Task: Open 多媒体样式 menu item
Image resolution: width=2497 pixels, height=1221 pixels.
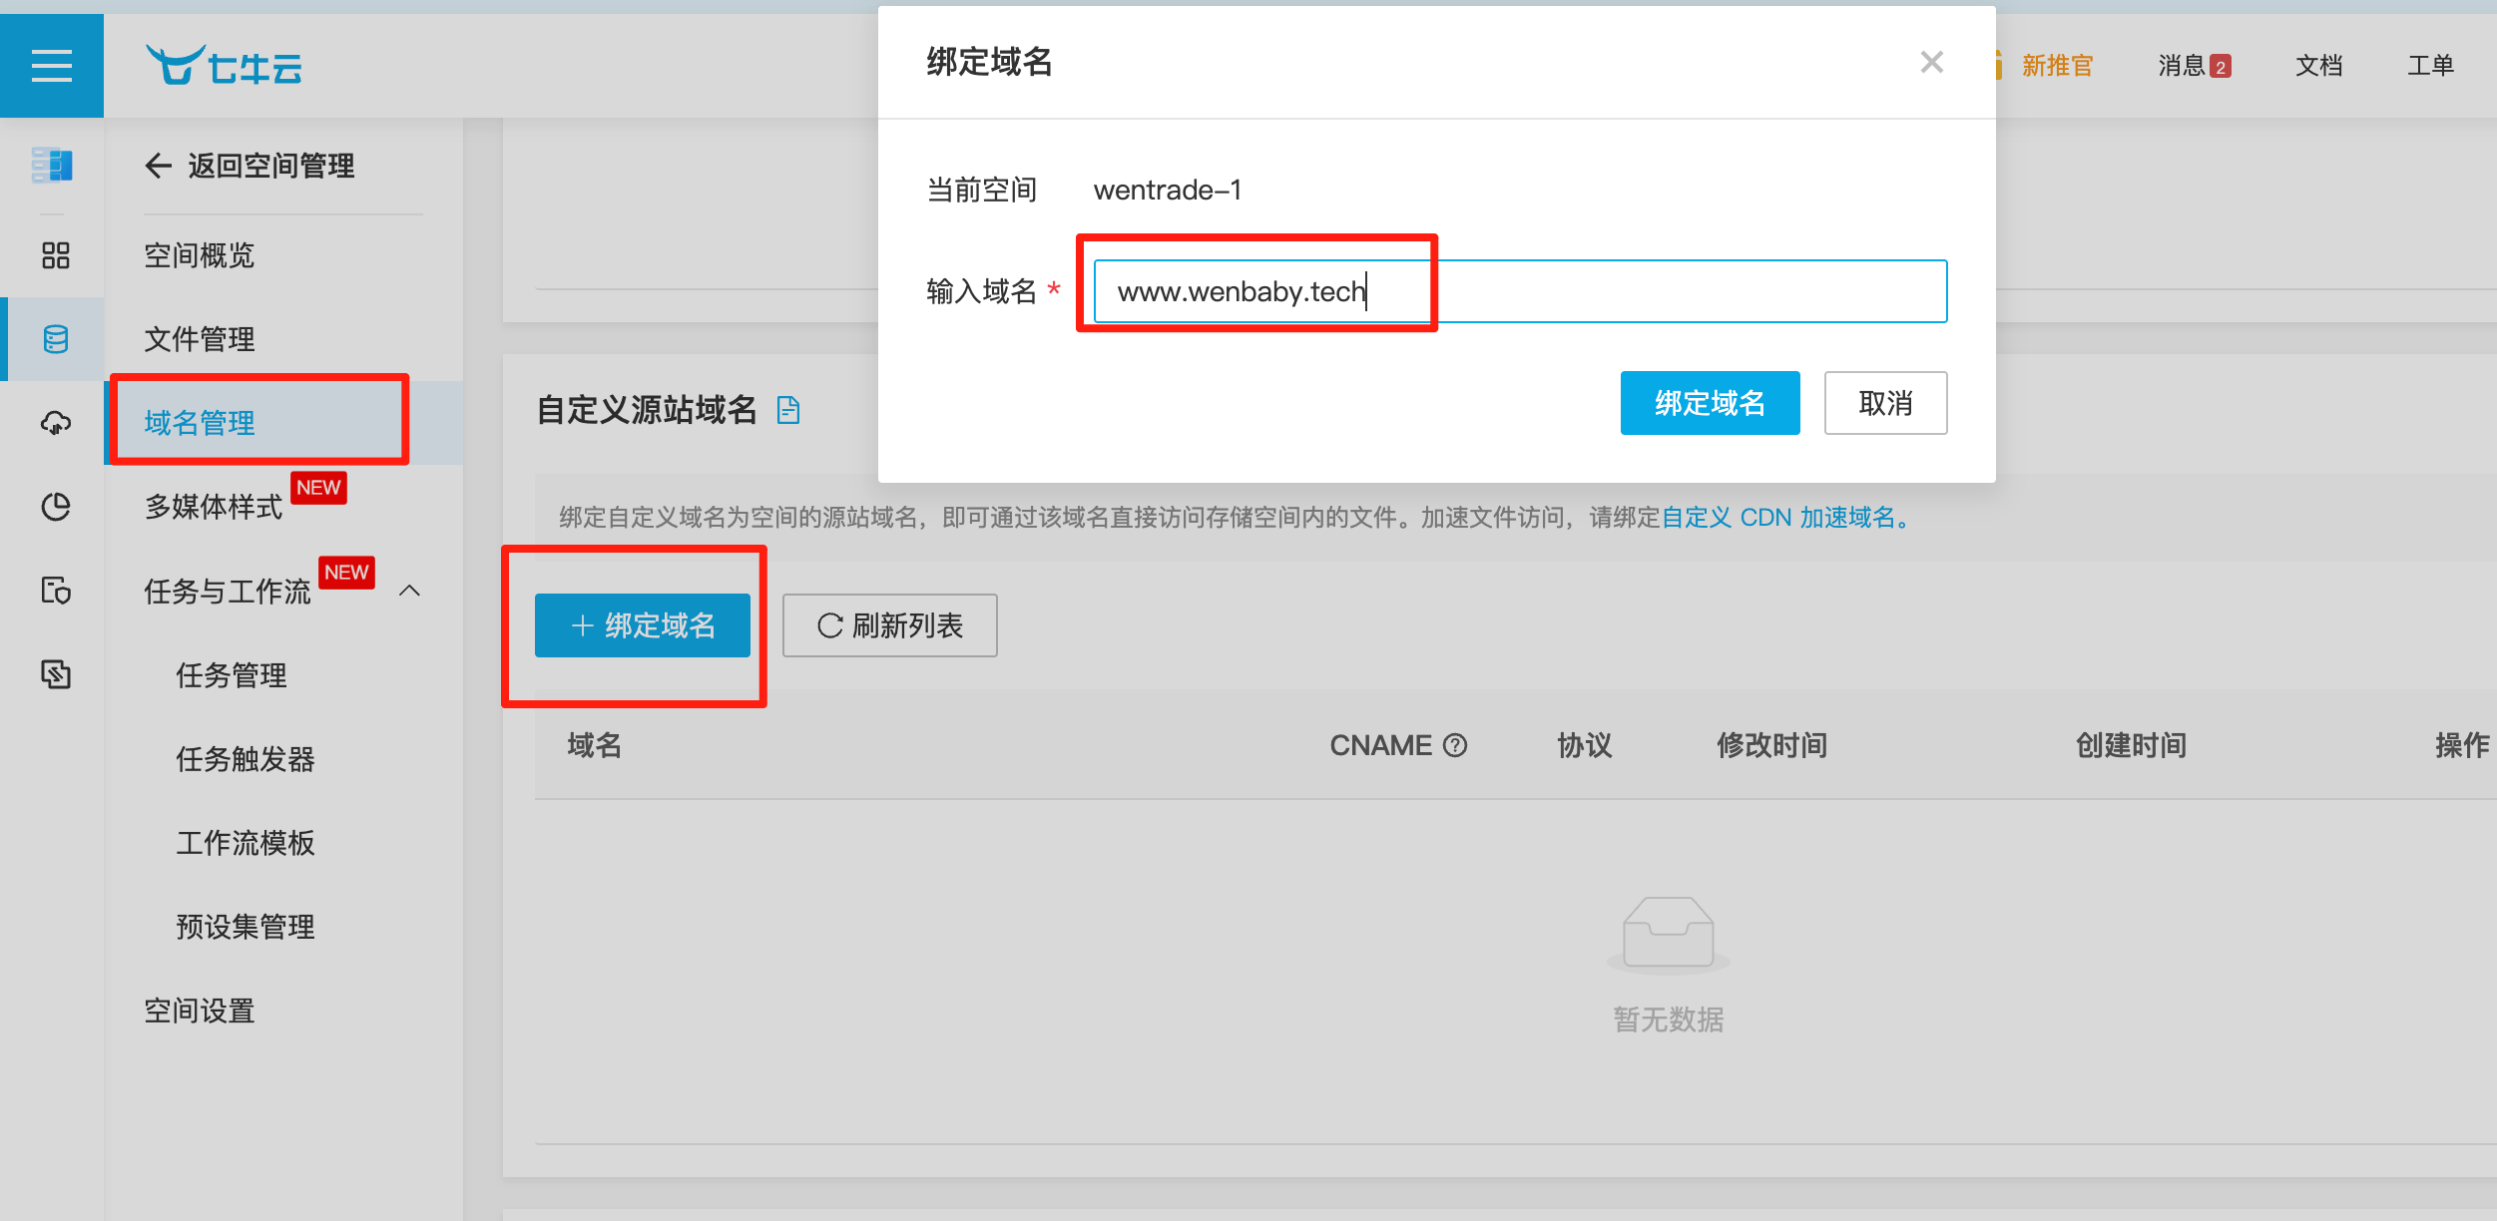Action: [214, 507]
